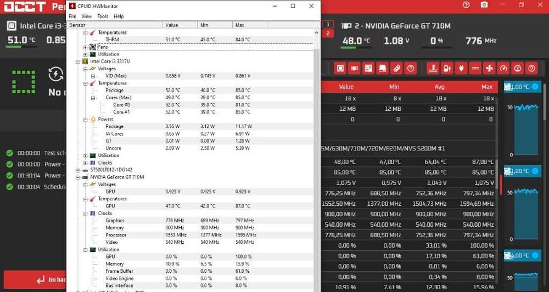
Task: Take a screenshot with OCCT camera icon
Action: coord(484,5)
